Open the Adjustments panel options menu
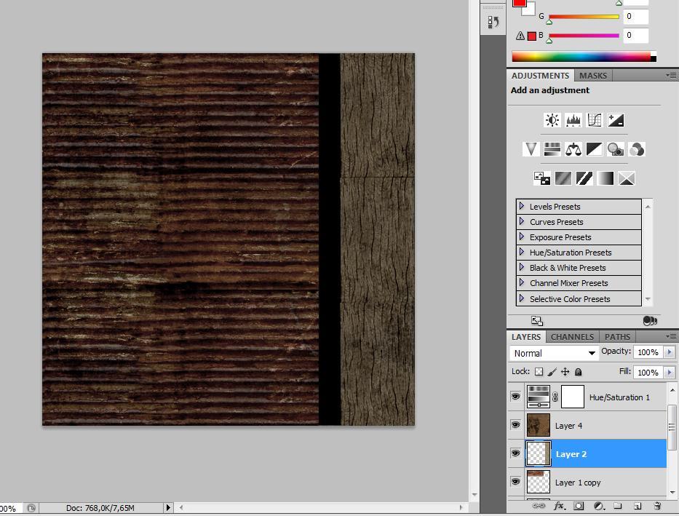Viewport: 679px width, 516px height. click(671, 75)
